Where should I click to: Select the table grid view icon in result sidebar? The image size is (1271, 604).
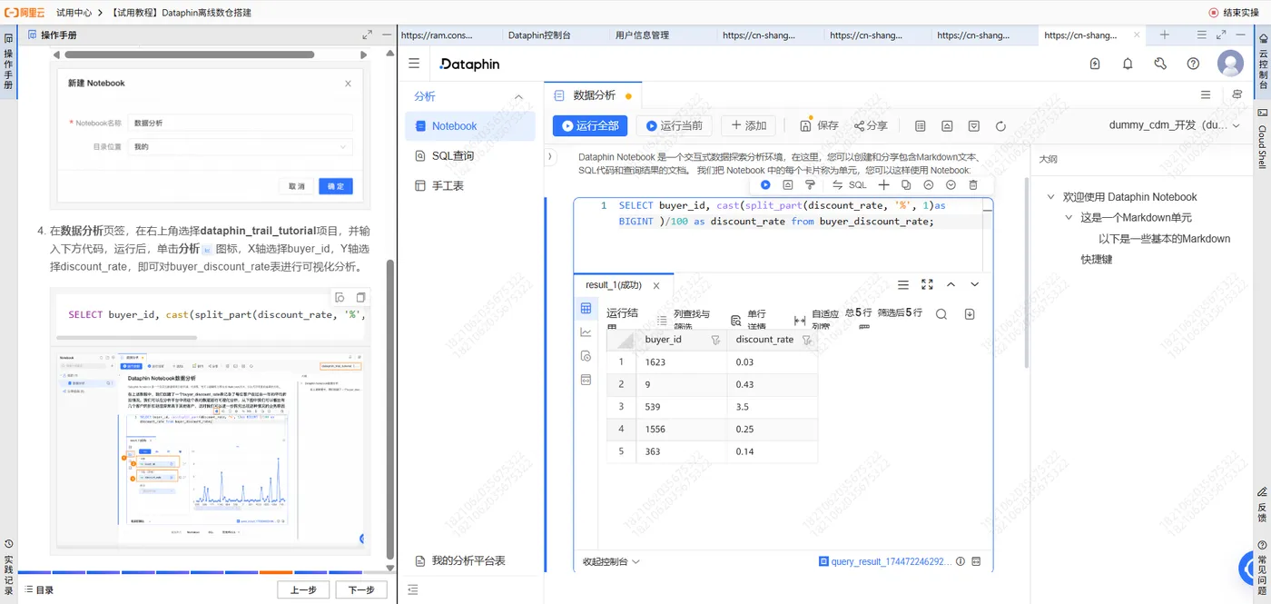click(x=586, y=309)
